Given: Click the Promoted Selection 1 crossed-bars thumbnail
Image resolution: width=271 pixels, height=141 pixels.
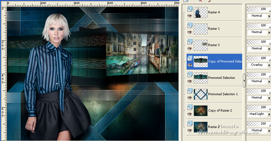Looking at the screenshot, I should click(x=200, y=94).
